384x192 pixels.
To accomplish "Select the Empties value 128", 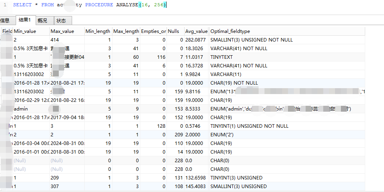I will [x=153, y=126].
